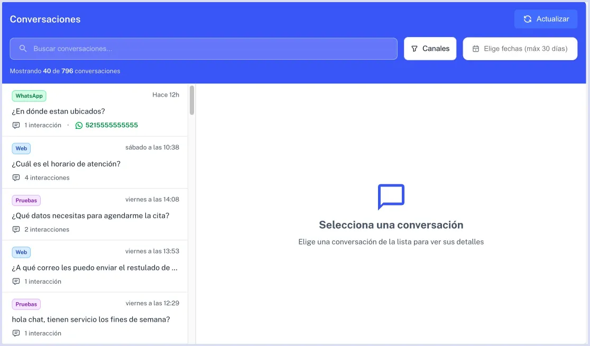
Task: Click the WhatsApp channel badge
Action: pyautogui.click(x=29, y=96)
